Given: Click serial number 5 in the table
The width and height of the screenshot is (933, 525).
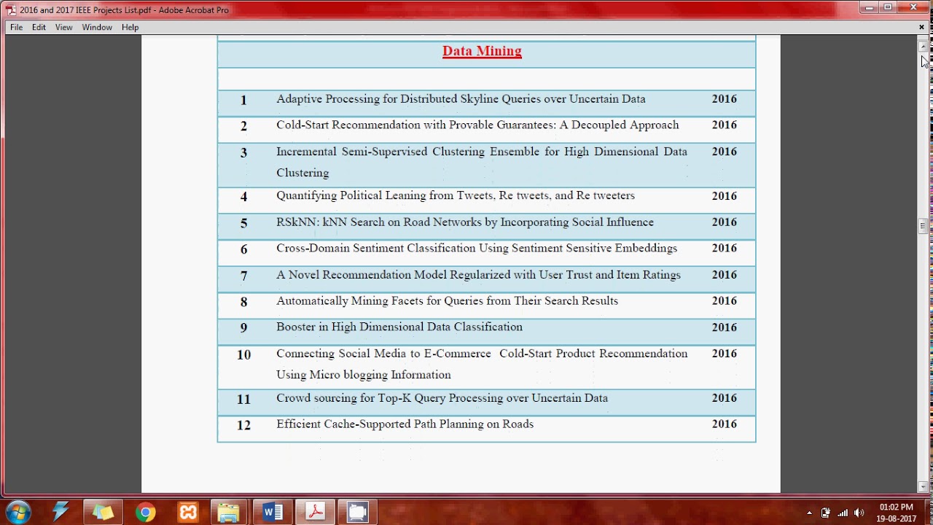Looking at the screenshot, I should pyautogui.click(x=243, y=223).
